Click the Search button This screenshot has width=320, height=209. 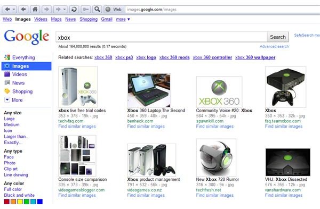[x=278, y=37]
